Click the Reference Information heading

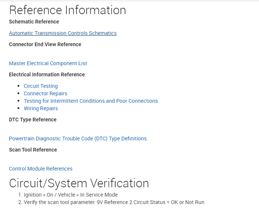(x=67, y=10)
